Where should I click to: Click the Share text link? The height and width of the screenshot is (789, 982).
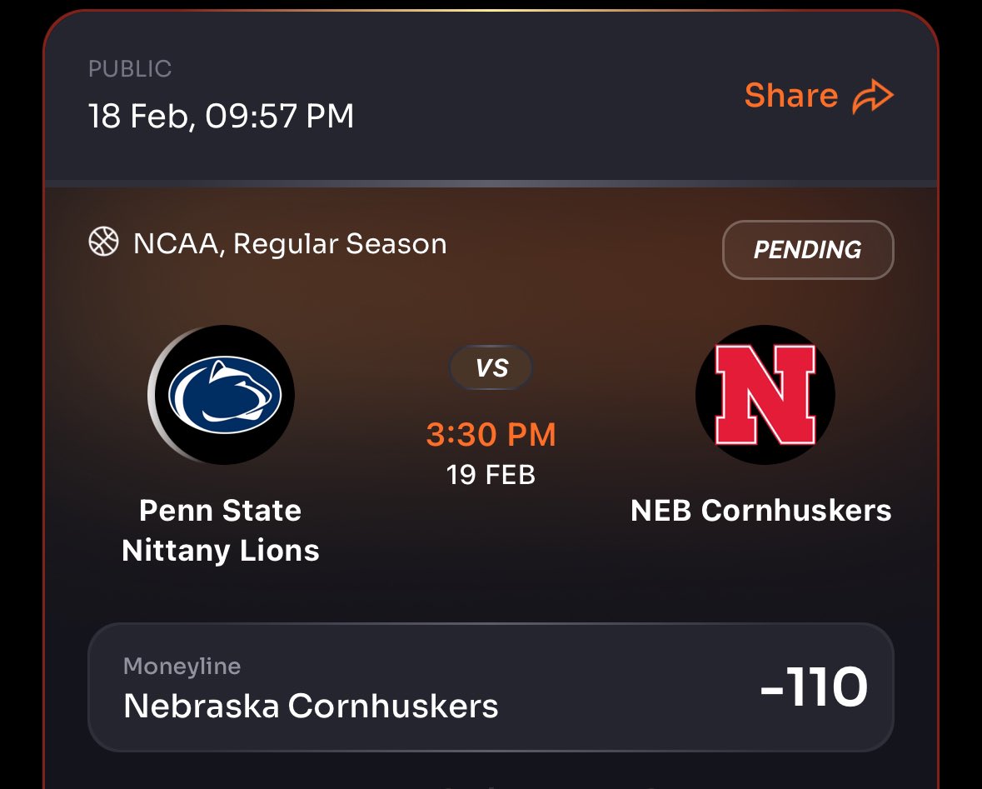pos(791,95)
